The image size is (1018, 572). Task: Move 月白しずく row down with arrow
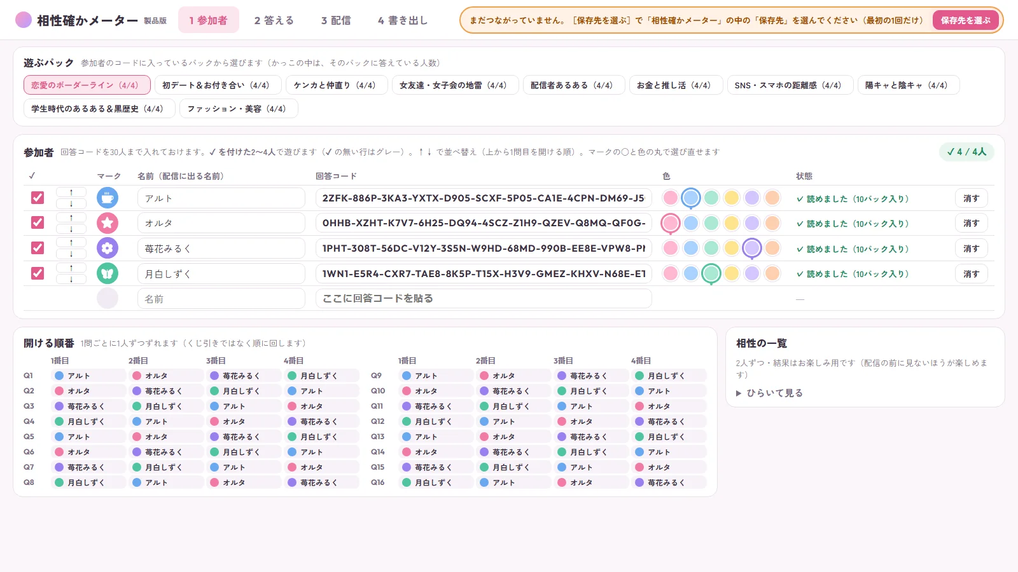[x=71, y=279]
